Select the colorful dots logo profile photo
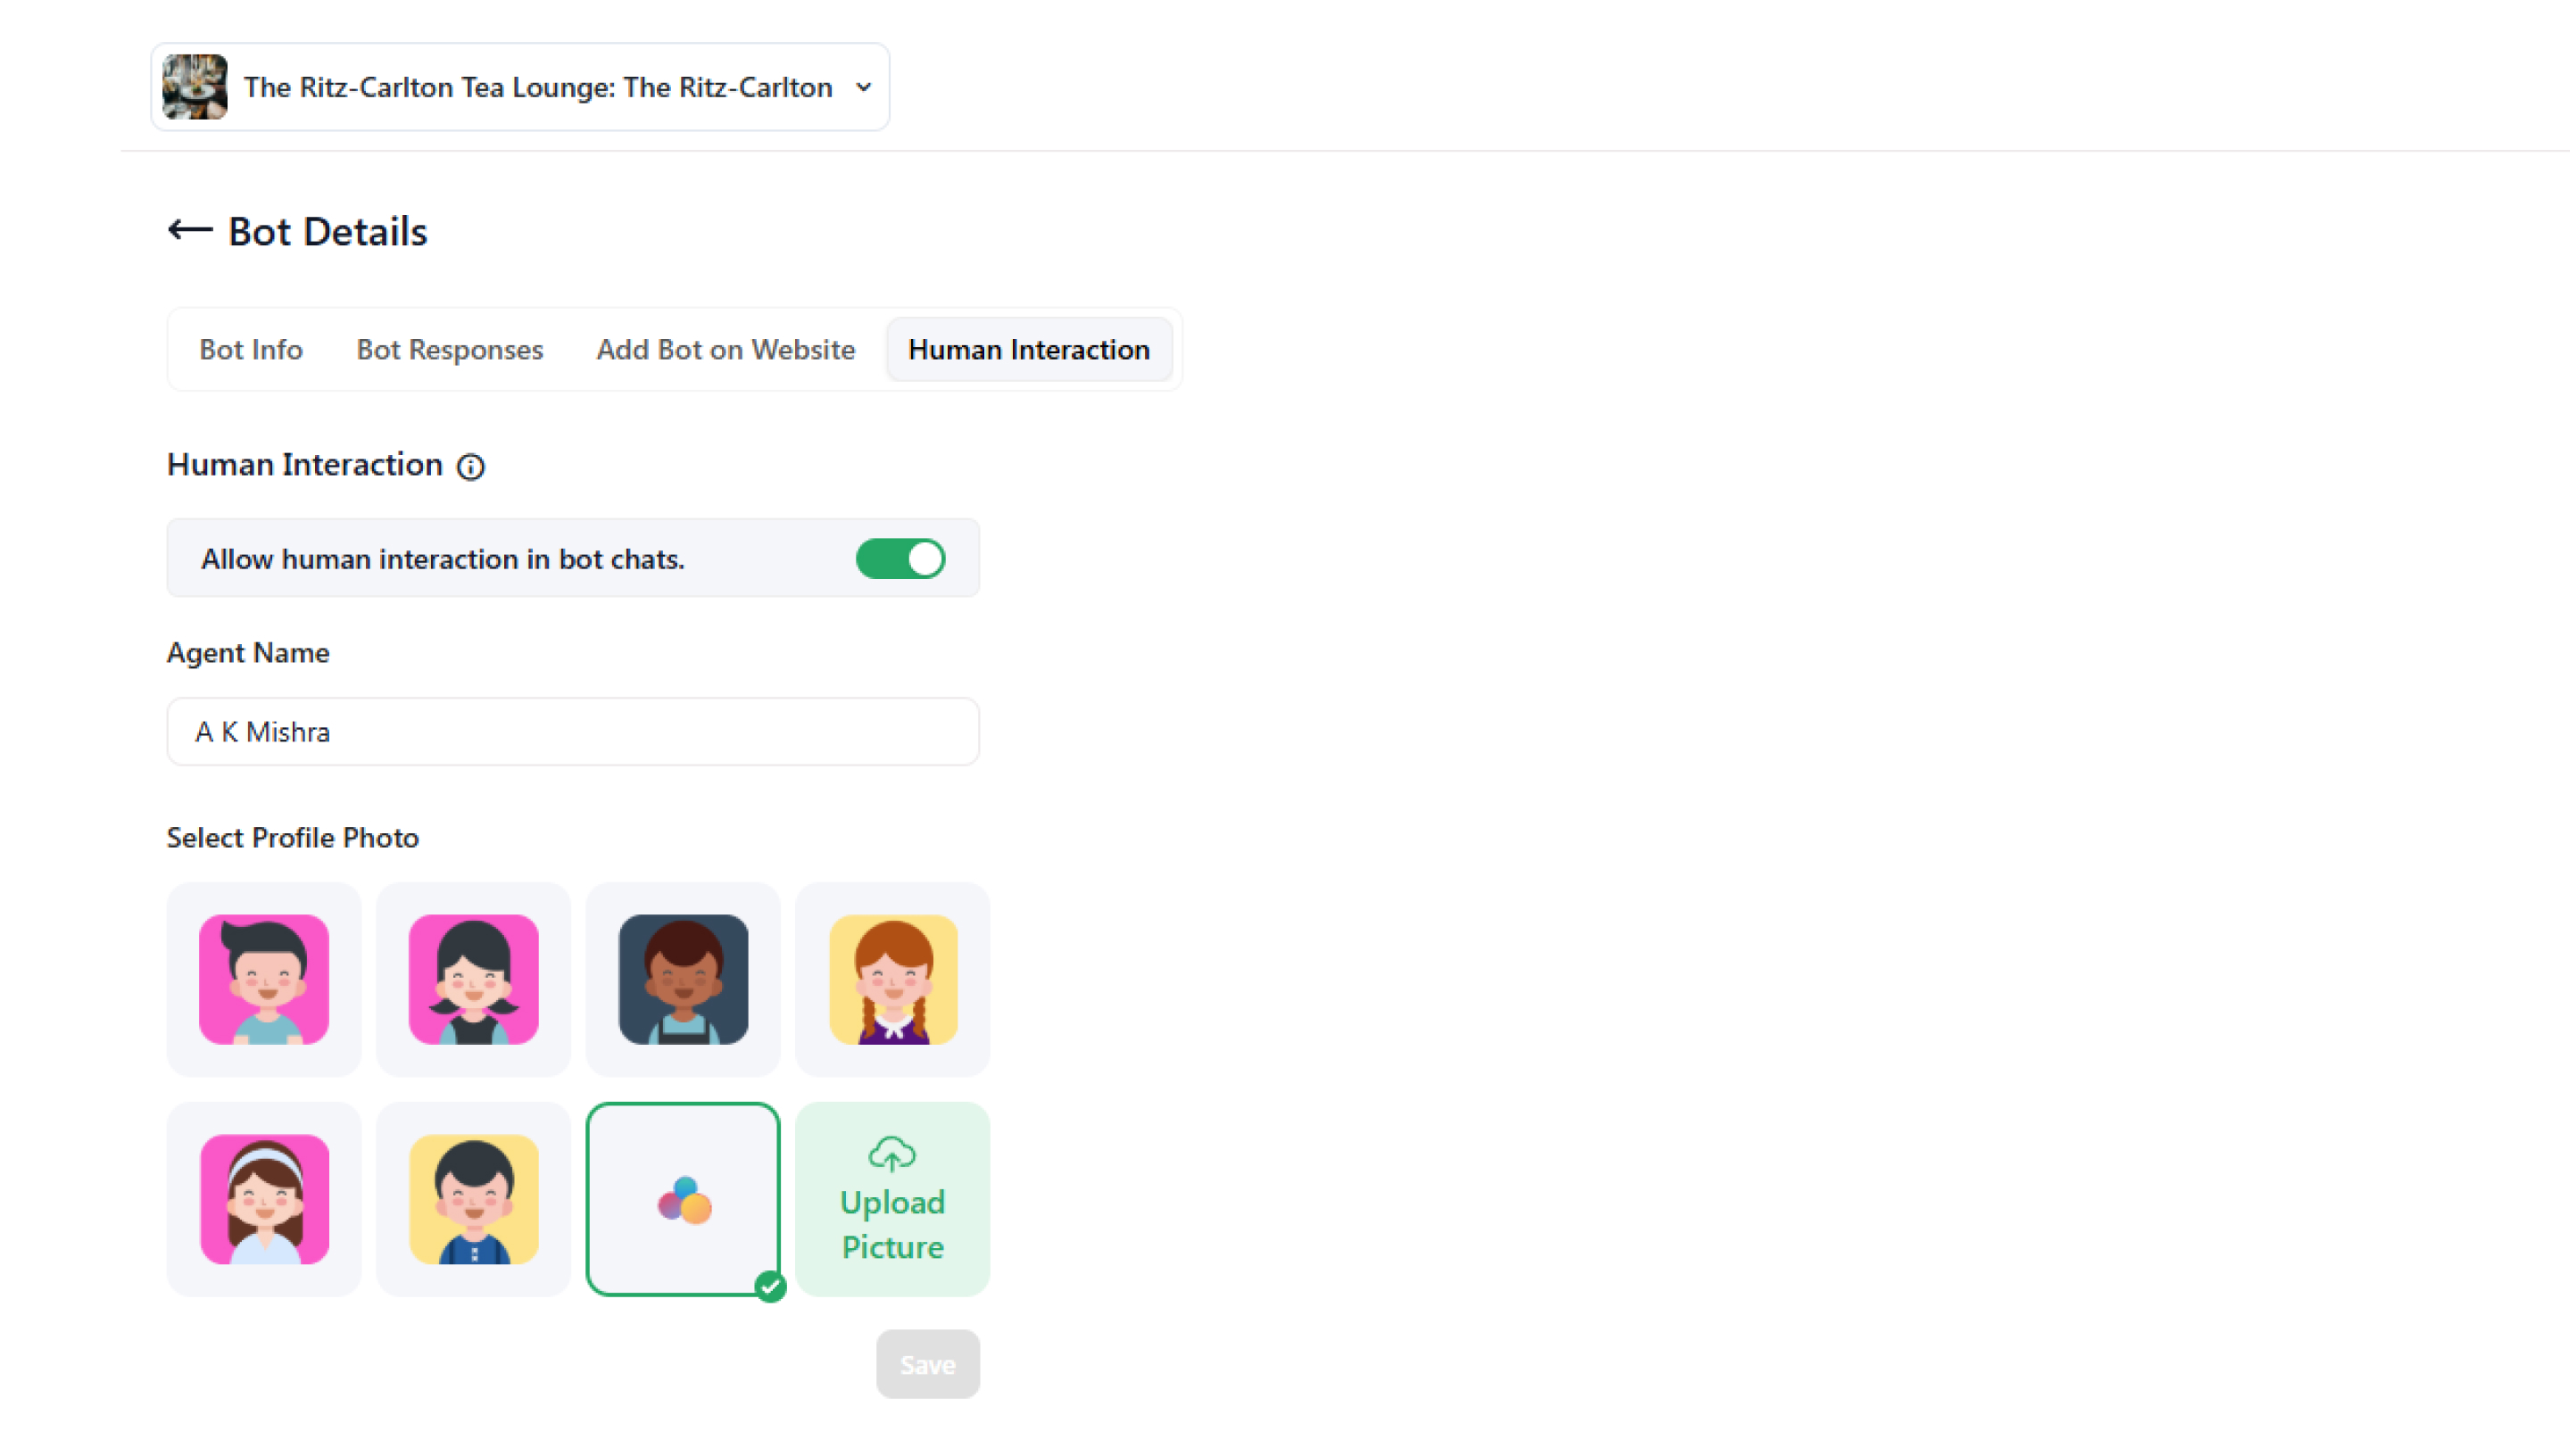The image size is (2570, 1456). pyautogui.click(x=683, y=1199)
